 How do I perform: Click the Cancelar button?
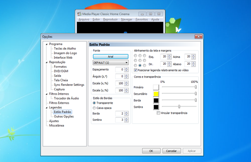pyautogui.click(x=171, y=151)
